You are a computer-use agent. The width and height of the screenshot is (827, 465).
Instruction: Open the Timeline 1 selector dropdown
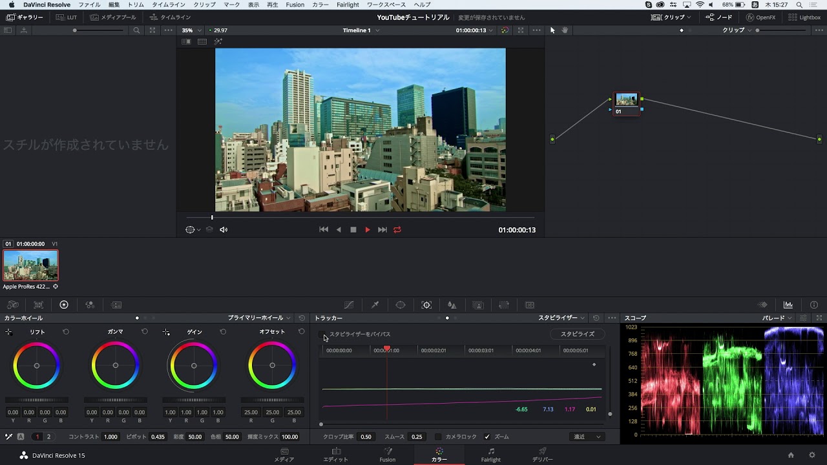(x=361, y=30)
